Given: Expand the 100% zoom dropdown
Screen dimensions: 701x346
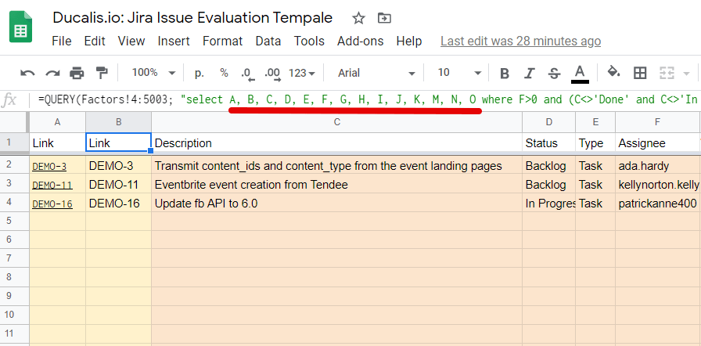Looking at the screenshot, I should click(153, 73).
